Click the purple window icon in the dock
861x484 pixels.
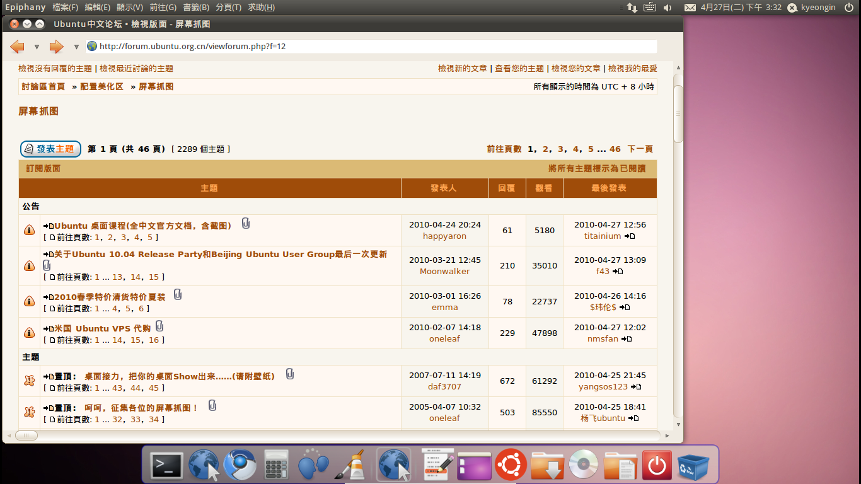pyautogui.click(x=474, y=466)
